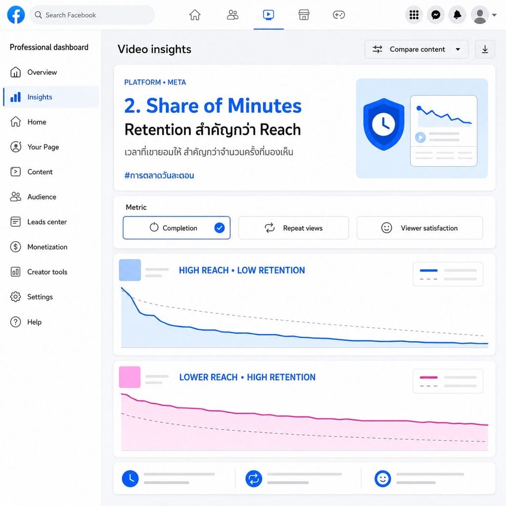Image resolution: width=506 pixels, height=506 pixels.
Task: Open Creator tools in the sidebar
Action: click(x=51, y=272)
